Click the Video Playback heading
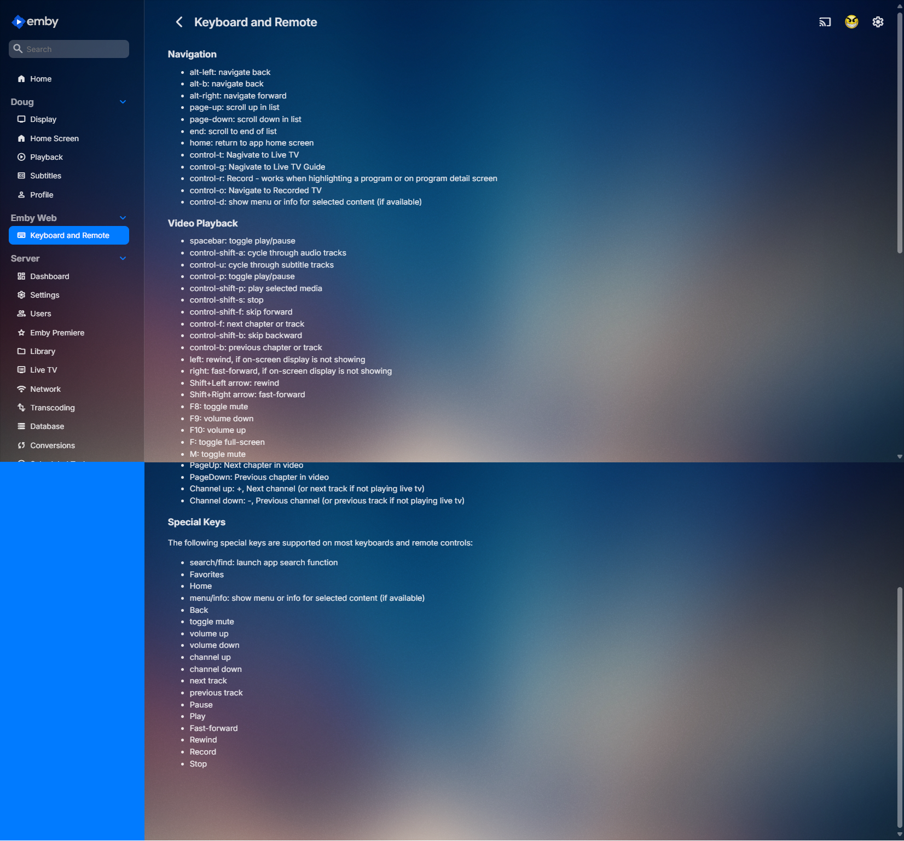 (x=202, y=223)
